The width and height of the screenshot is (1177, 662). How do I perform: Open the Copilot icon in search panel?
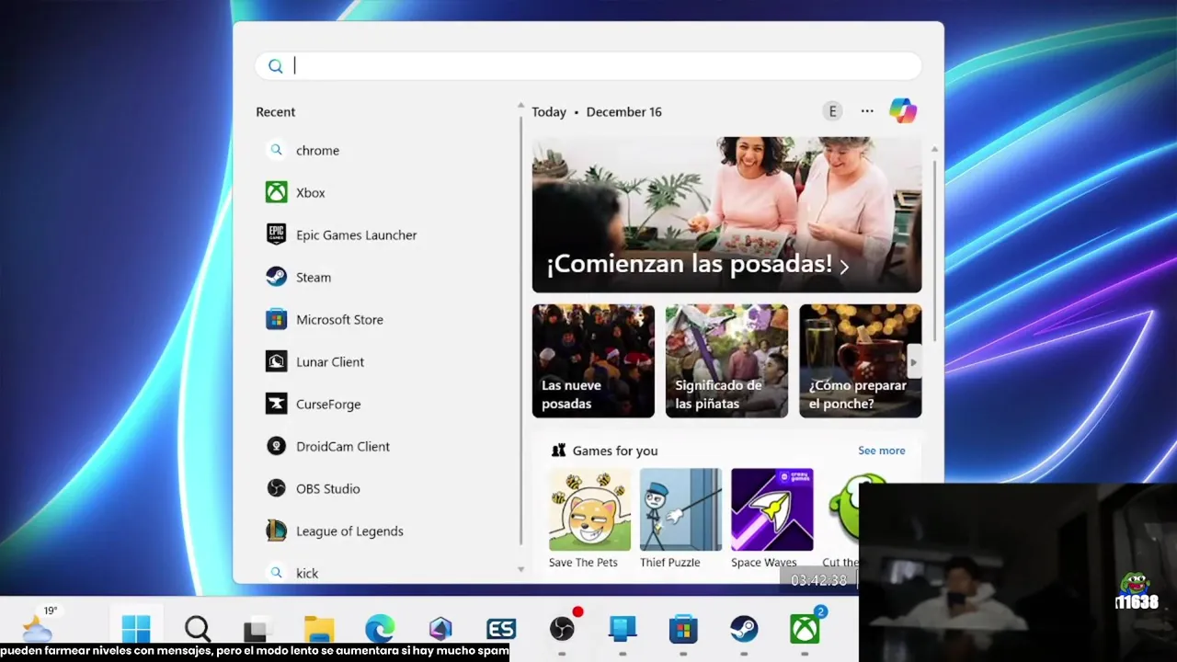[x=902, y=111]
